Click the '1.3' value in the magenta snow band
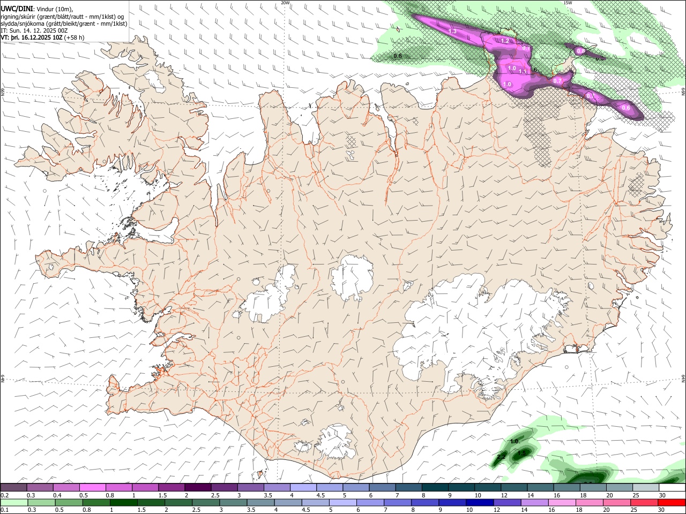This screenshot has height=514, width=686. point(452,32)
